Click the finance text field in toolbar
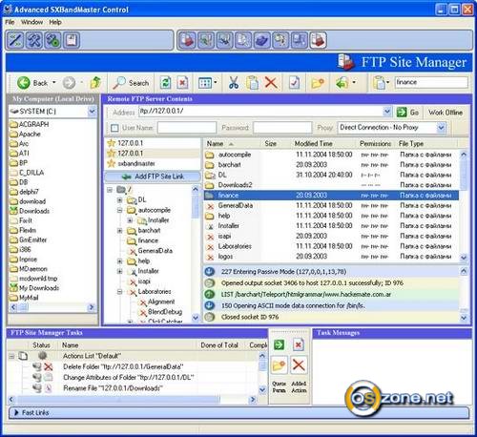This screenshot has width=477, height=437. pyautogui.click(x=431, y=82)
